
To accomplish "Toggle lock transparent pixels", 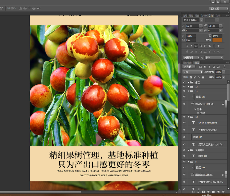I will point(191,77).
